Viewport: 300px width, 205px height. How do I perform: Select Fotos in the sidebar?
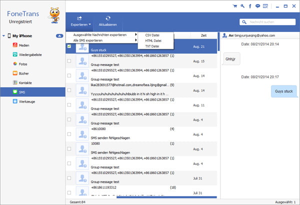pos(22,64)
